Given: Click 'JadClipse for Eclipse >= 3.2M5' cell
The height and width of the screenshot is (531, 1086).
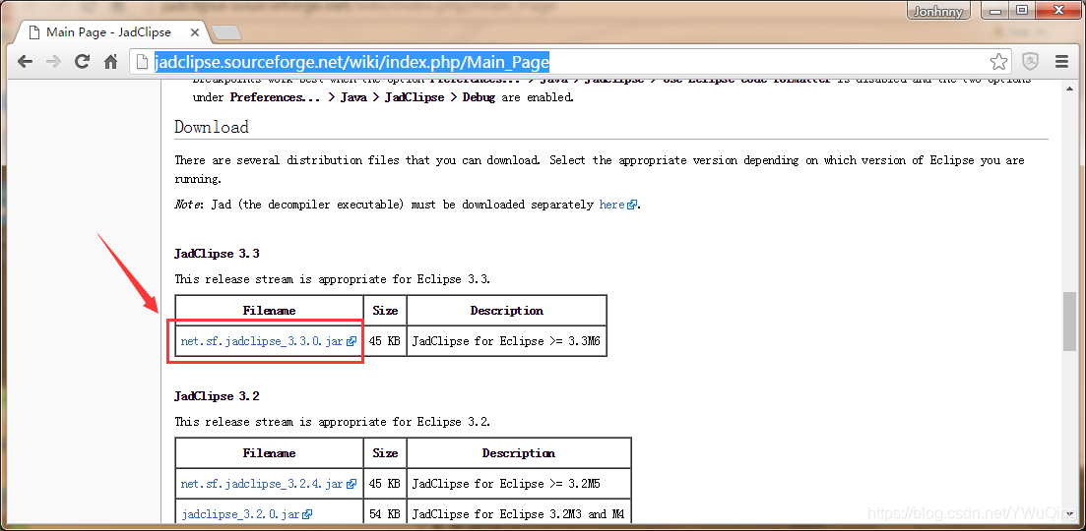Looking at the screenshot, I should 519,484.
